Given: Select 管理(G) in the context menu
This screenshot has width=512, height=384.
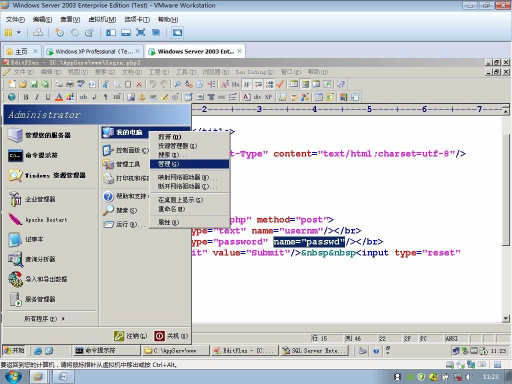Looking at the screenshot, I should [x=189, y=164].
